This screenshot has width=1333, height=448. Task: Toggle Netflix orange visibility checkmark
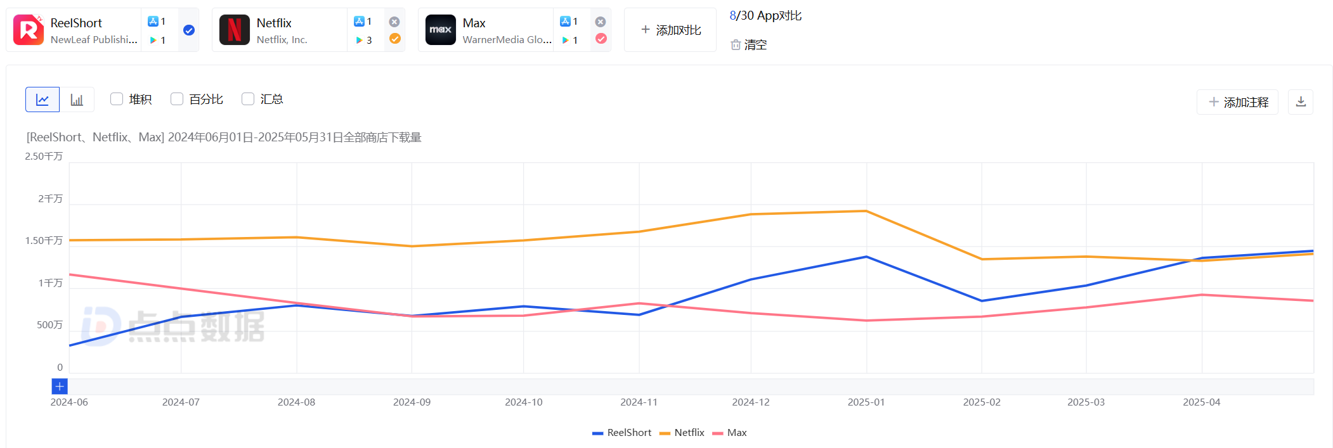(x=394, y=39)
